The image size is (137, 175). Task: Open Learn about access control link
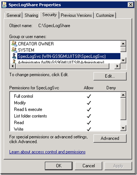coord(47,152)
